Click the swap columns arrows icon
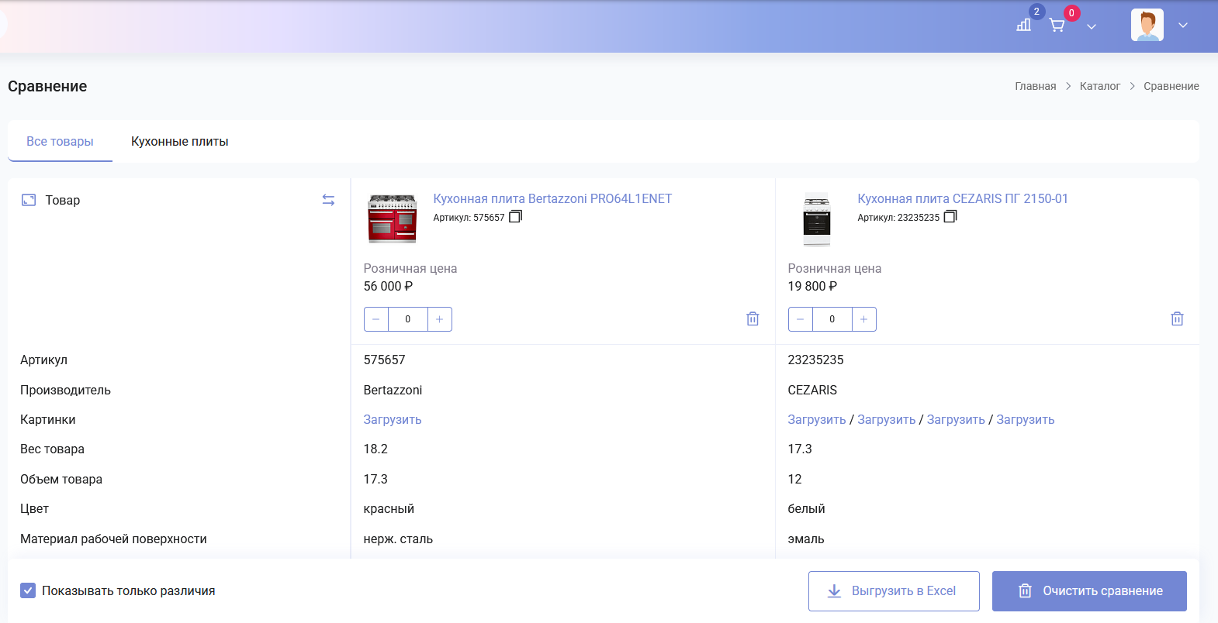 (328, 200)
